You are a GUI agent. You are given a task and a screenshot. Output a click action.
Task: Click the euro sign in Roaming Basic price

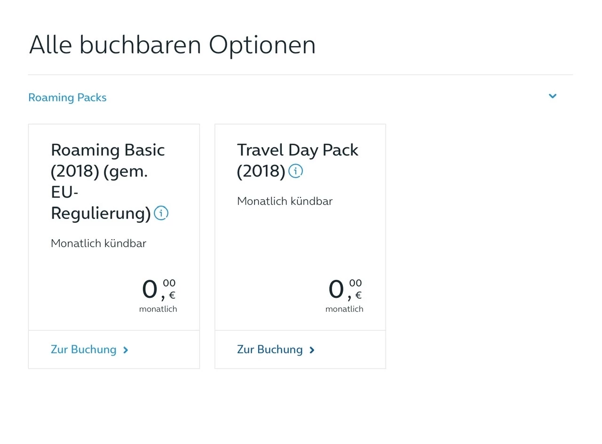172,296
